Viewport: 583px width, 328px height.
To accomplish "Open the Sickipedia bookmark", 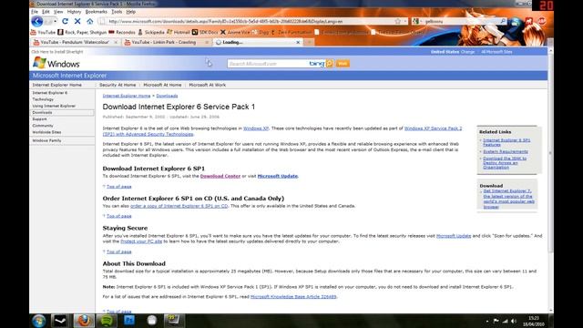I will pos(151,33).
